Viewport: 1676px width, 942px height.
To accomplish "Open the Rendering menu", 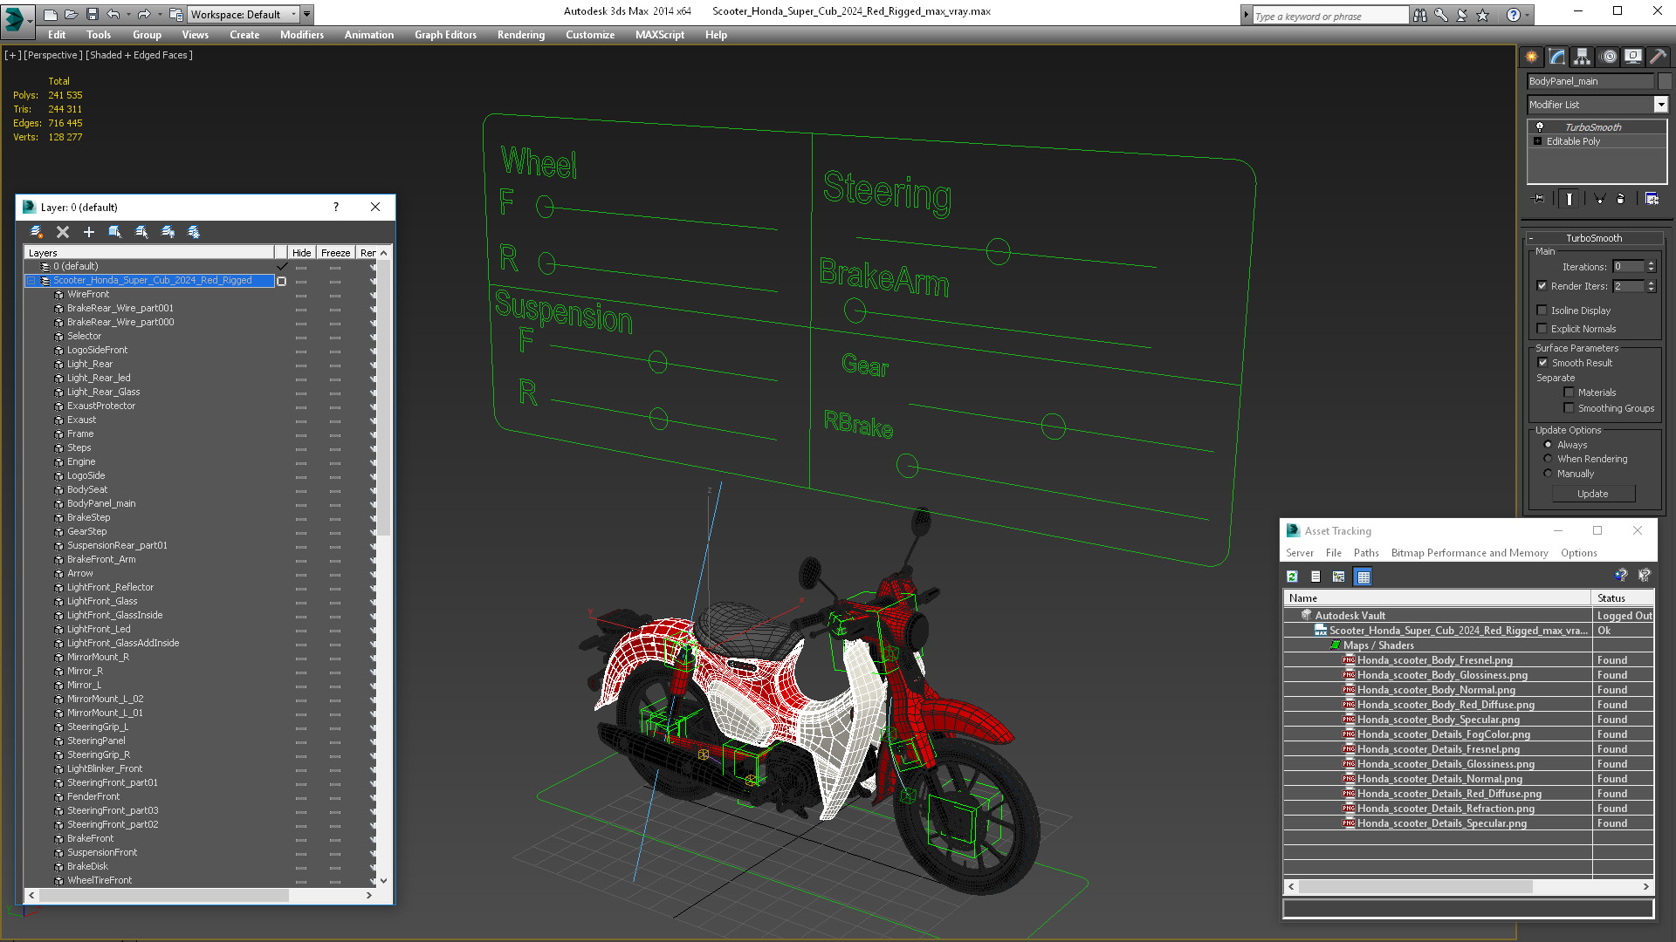I will 521,35.
